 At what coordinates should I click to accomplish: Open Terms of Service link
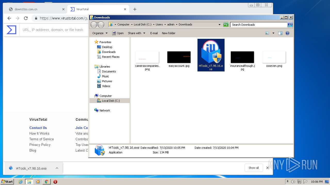(42, 139)
